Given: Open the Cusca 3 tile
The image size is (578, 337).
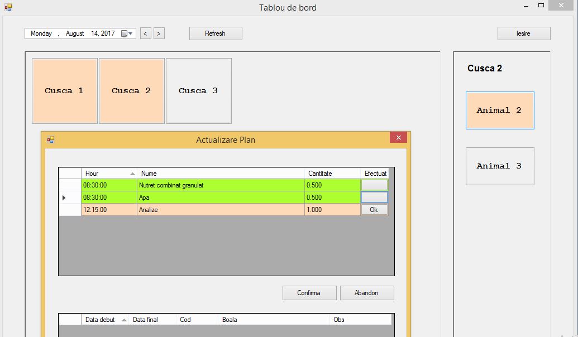Looking at the screenshot, I should coord(198,90).
